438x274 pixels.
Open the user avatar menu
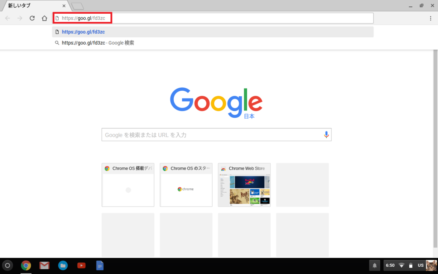pyautogui.click(x=431, y=265)
